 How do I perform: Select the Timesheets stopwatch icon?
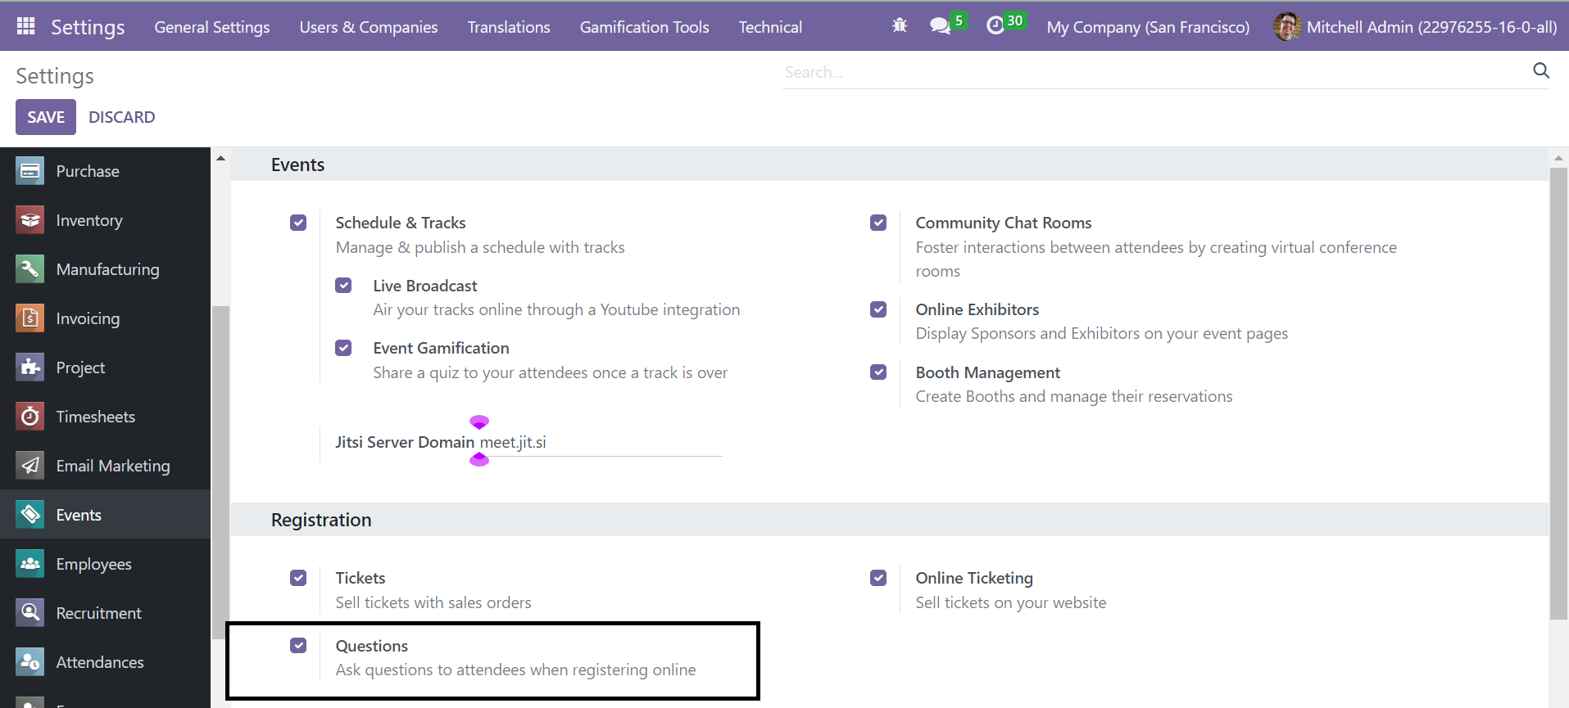(30, 417)
